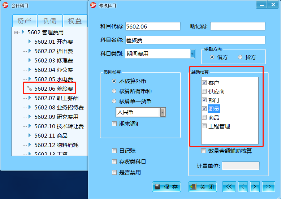Close the 修改科目 window via X
The width and height of the screenshot is (281, 199).
(x=273, y=4)
